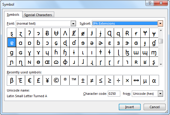Pick the capital U bar (Ʉ) symbol

pos(56,33)
